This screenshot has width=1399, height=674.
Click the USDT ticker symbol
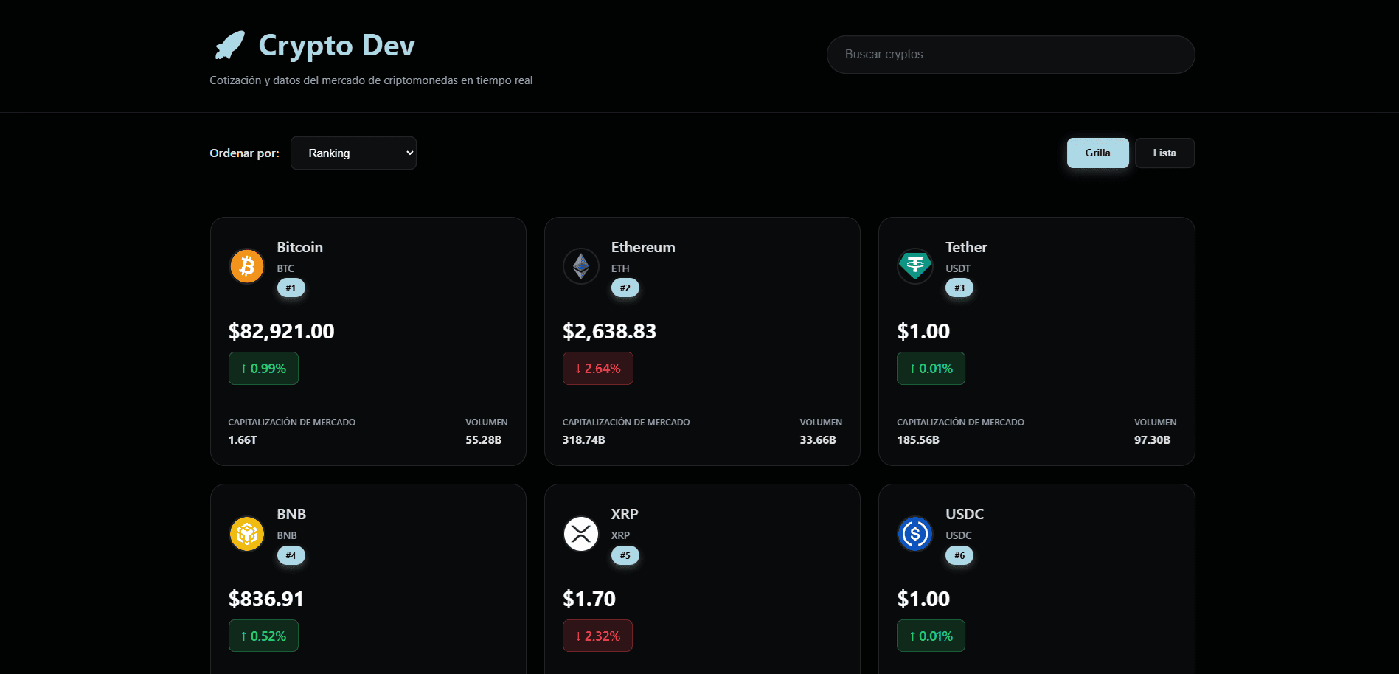pos(958,268)
